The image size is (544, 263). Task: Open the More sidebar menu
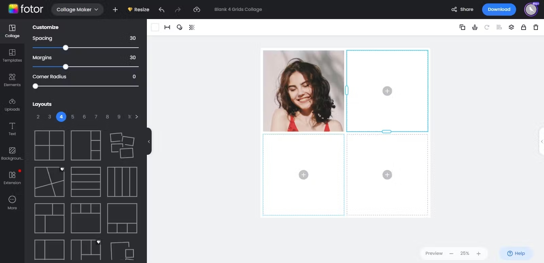click(x=12, y=203)
